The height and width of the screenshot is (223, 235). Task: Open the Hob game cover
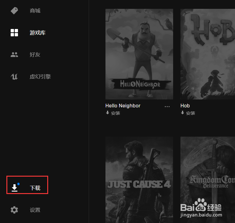point(208,54)
